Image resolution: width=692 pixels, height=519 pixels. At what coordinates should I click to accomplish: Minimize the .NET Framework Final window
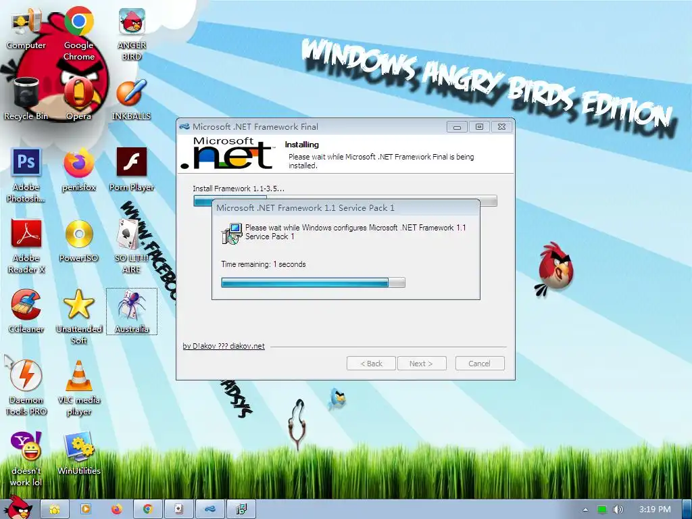pyautogui.click(x=458, y=127)
